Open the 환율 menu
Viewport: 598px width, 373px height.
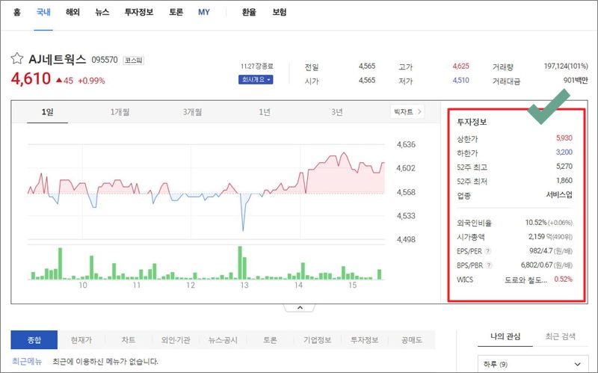[249, 12]
